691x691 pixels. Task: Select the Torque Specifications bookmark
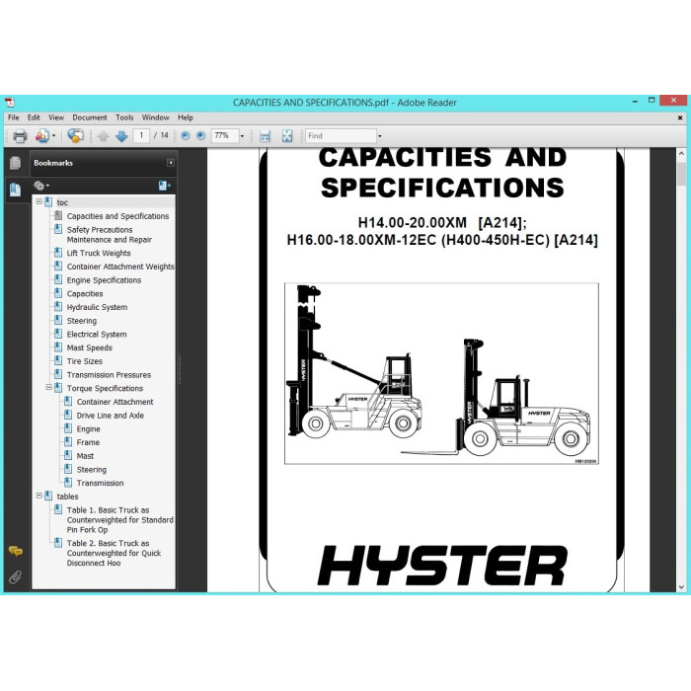[x=105, y=389]
